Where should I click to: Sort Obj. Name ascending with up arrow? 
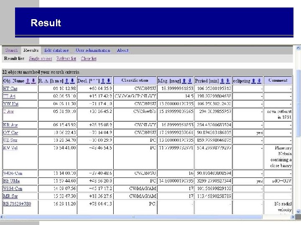click(28, 81)
